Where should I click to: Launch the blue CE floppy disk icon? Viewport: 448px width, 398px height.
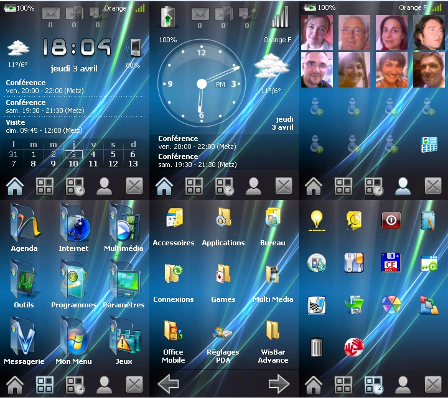pyautogui.click(x=391, y=263)
